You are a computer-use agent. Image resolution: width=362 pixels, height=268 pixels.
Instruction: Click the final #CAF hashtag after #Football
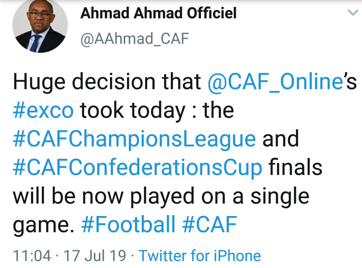point(209,224)
